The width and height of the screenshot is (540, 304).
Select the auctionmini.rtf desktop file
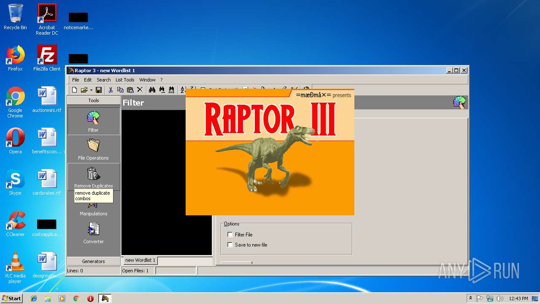click(47, 100)
